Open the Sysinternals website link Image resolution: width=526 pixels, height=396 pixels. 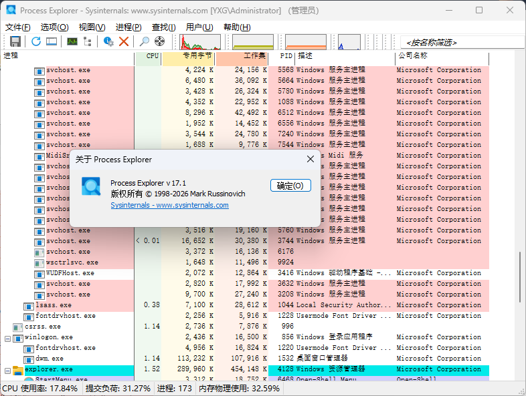pos(170,205)
